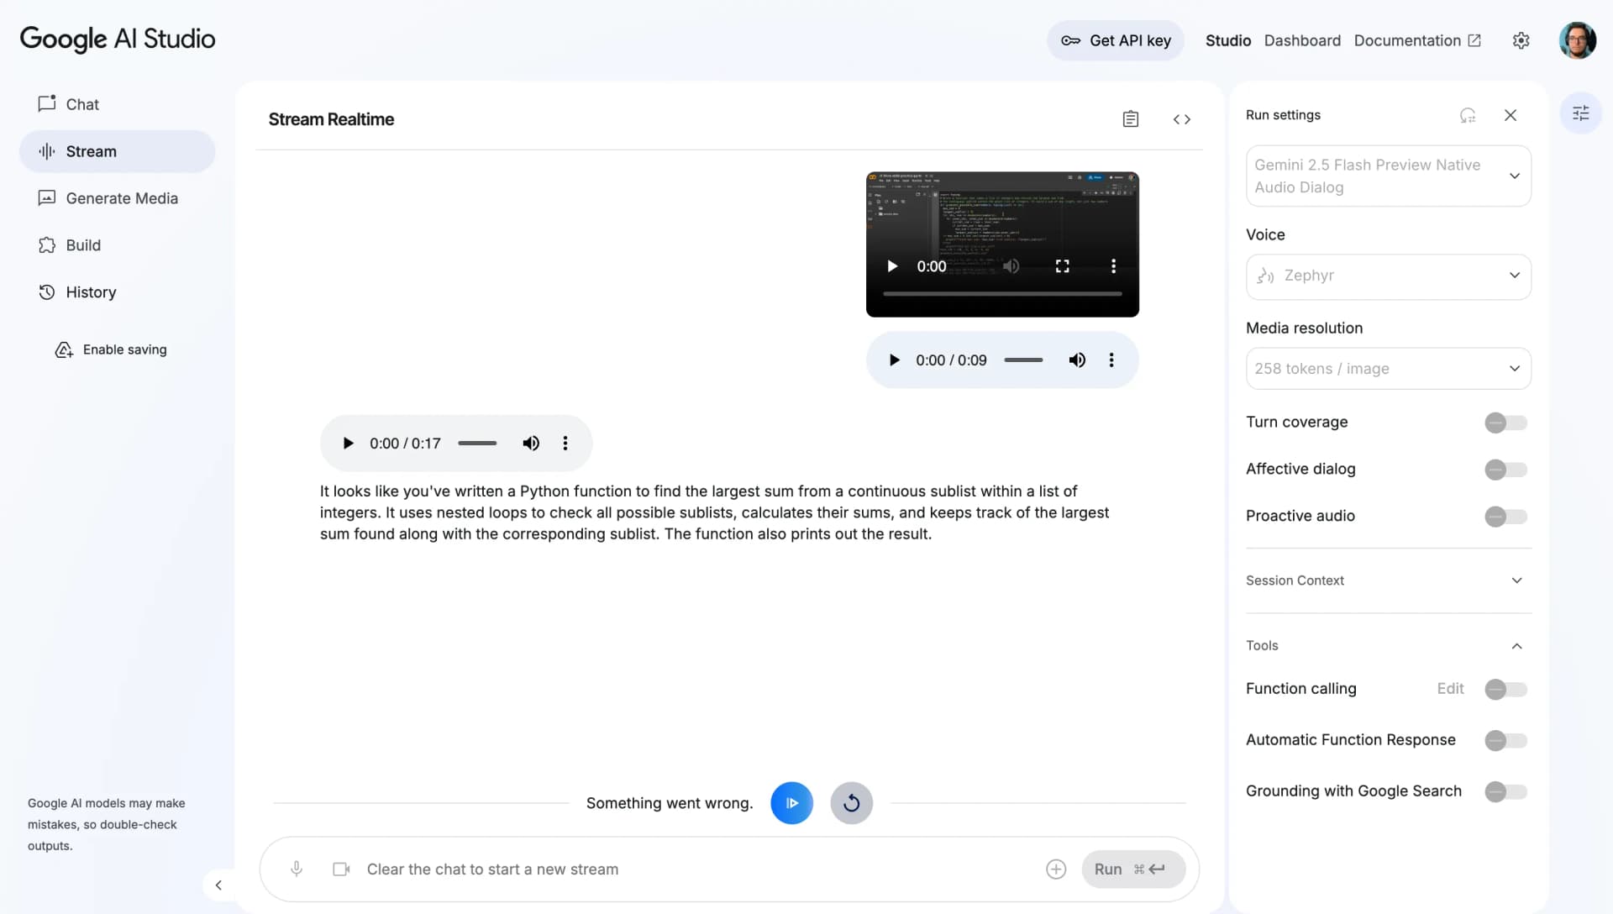
Task: Click the webcam icon next to the prompt field
Action: click(340, 869)
